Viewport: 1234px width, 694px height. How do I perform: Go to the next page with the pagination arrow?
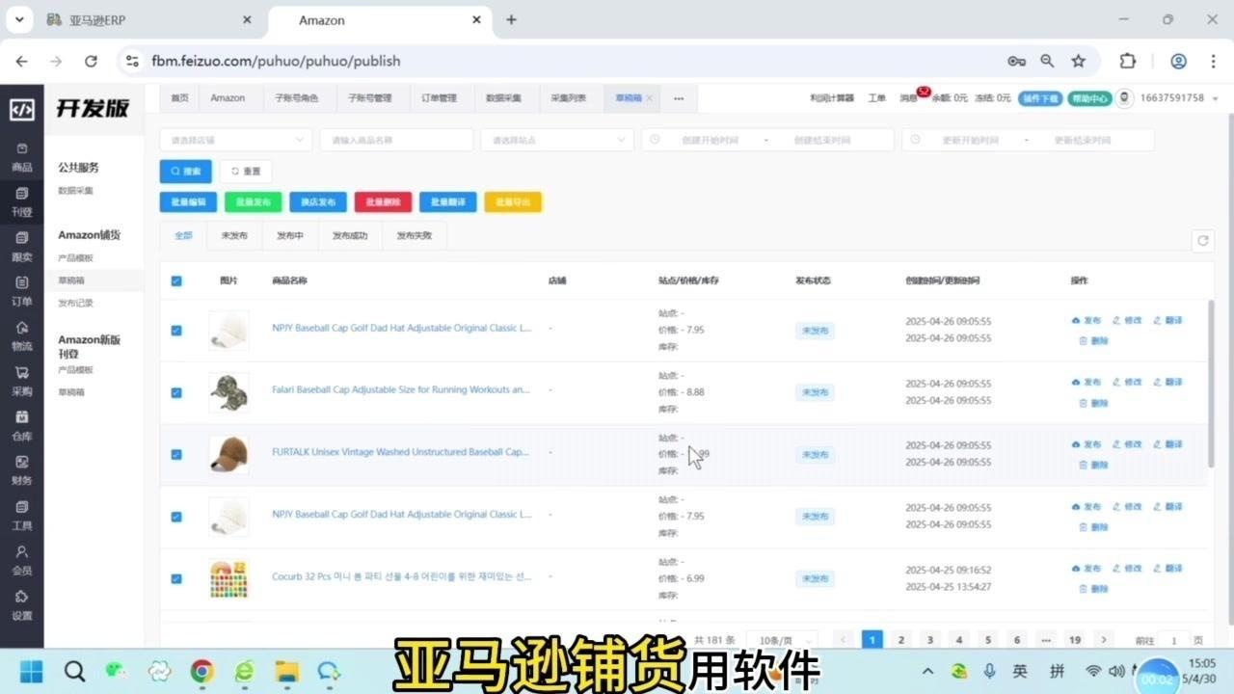[1104, 640]
